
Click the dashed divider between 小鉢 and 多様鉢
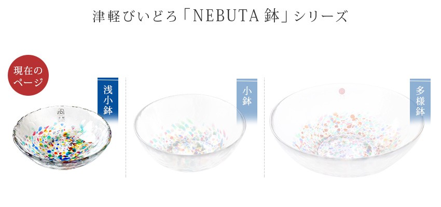(264, 127)
